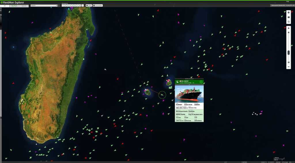Zoom in with the plus button
The image size is (295, 163).
(289, 28)
